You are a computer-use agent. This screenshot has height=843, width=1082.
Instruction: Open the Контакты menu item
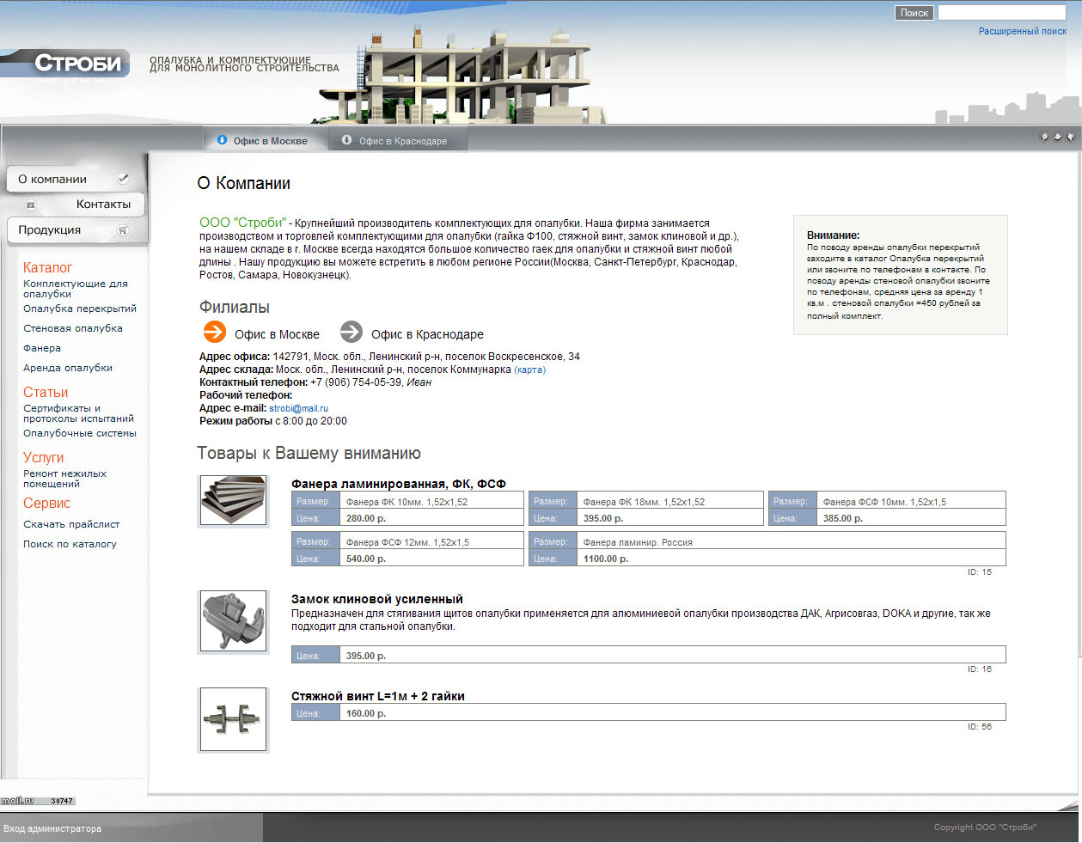[x=103, y=205]
